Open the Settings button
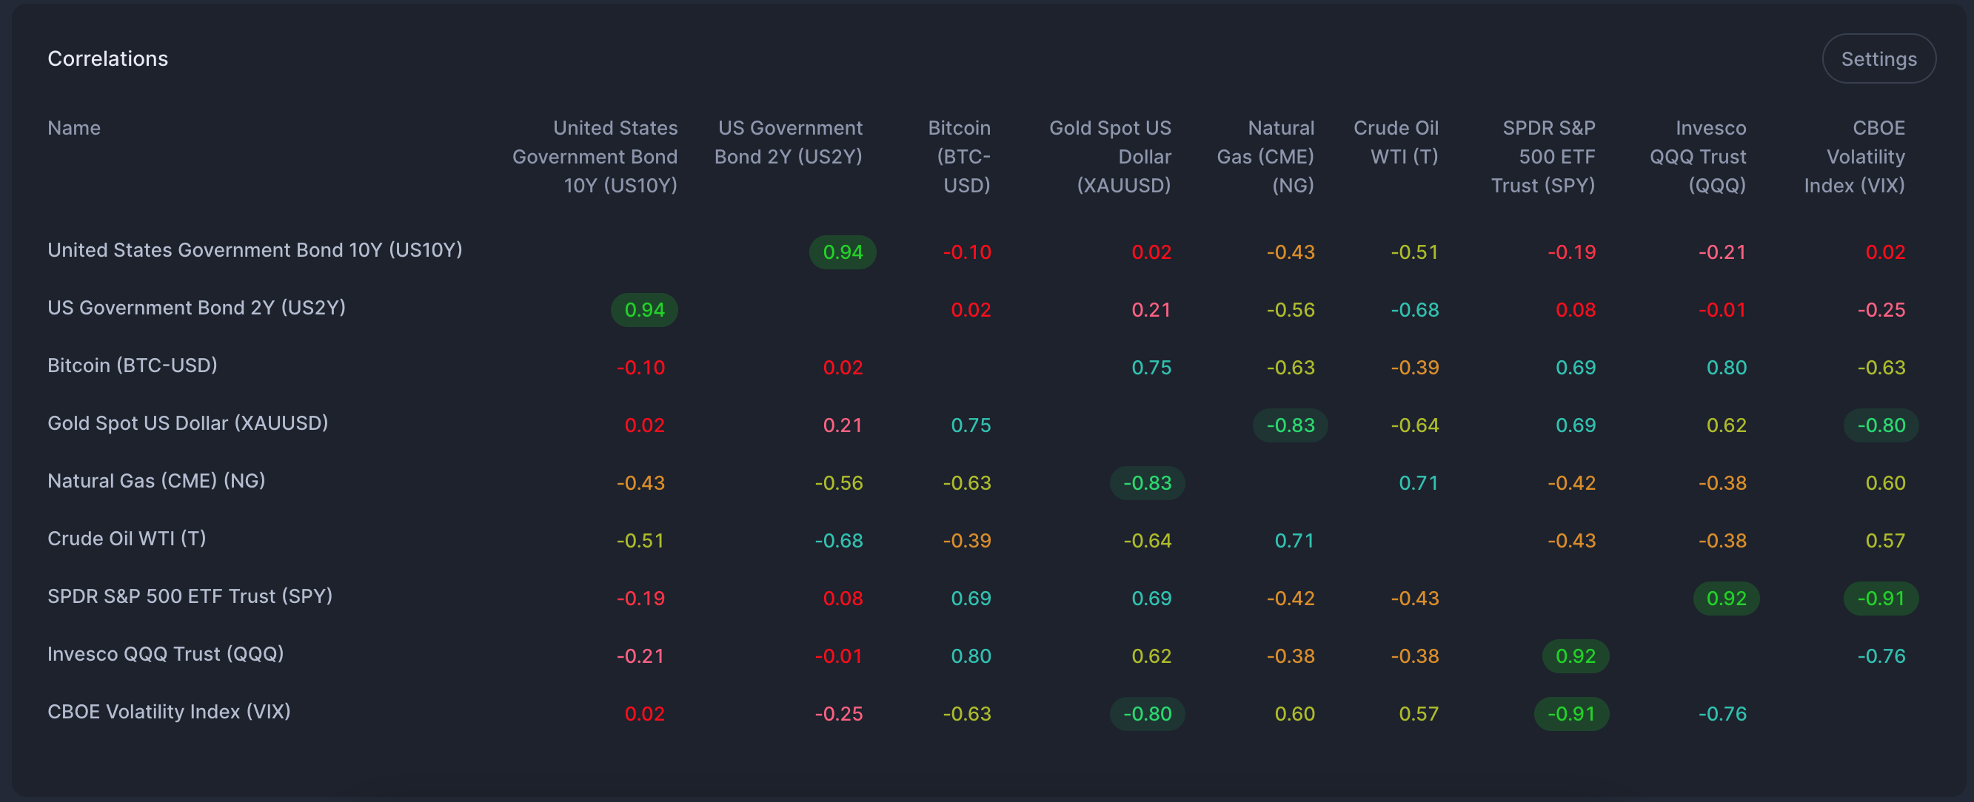This screenshot has height=802, width=1974. 1878,59
